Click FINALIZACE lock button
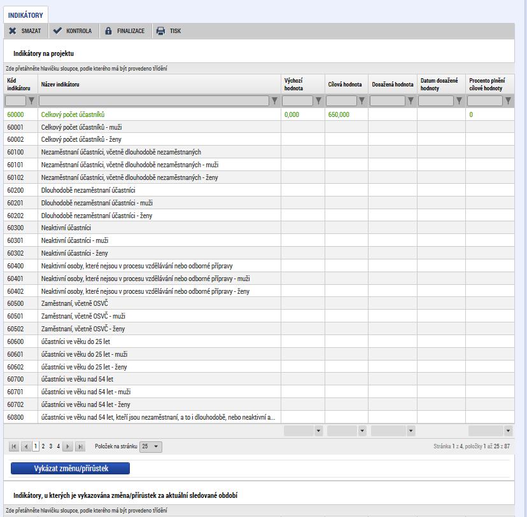The width and height of the screenshot is (527, 517). (x=125, y=31)
